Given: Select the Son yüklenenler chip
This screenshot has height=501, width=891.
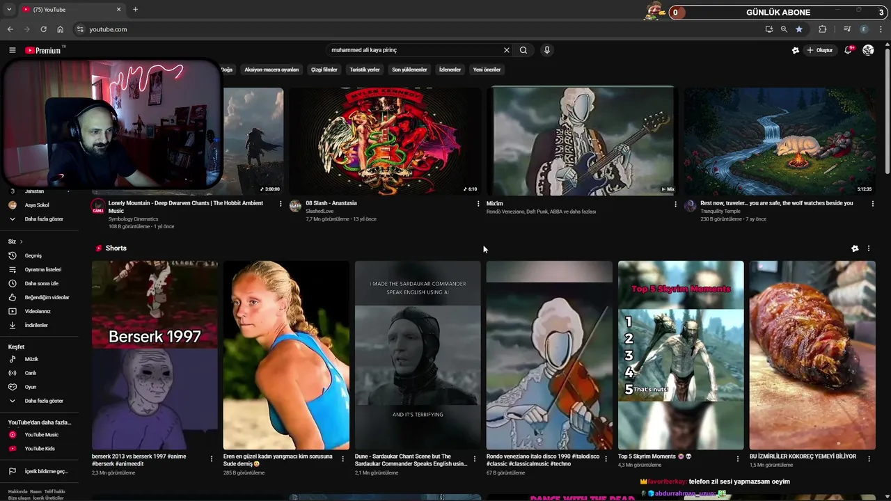Looking at the screenshot, I should point(409,70).
